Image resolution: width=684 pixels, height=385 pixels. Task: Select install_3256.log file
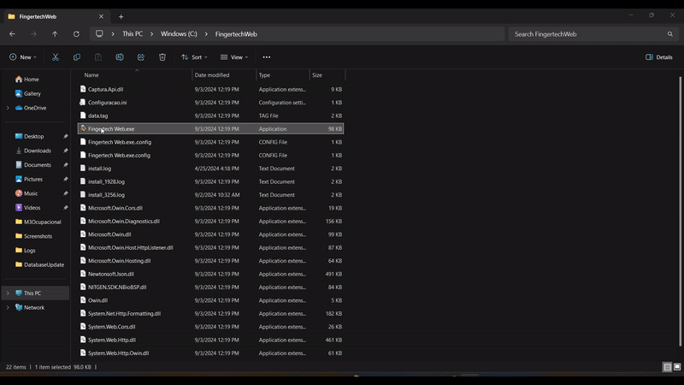pyautogui.click(x=210, y=195)
